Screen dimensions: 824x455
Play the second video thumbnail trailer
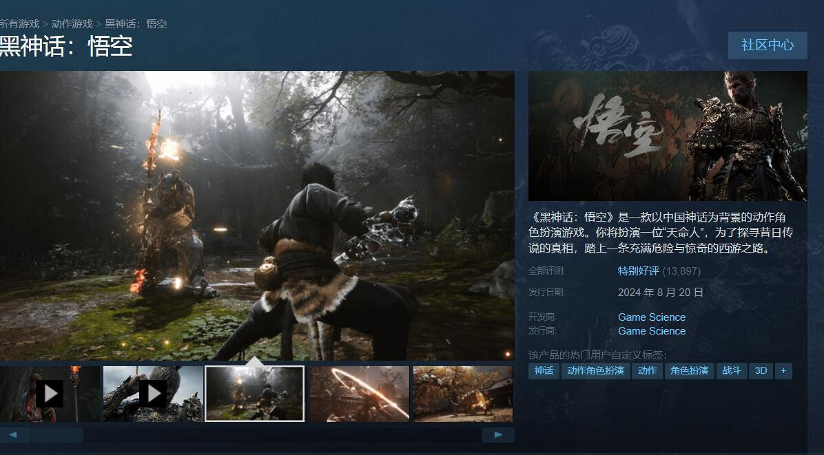point(153,394)
